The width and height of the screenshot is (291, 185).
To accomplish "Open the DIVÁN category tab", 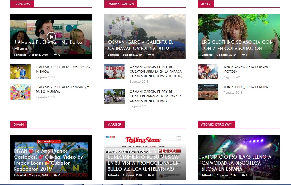I will pyautogui.click(x=19, y=124).
